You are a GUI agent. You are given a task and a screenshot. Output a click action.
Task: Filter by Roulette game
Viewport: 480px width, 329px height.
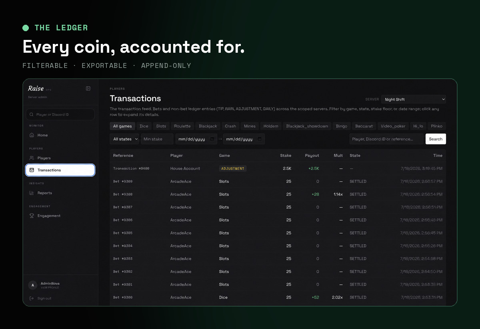pos(182,126)
